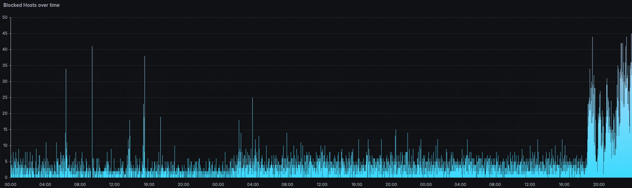Click the 45 y-axis label
The width and height of the screenshot is (632, 188).
5,33
